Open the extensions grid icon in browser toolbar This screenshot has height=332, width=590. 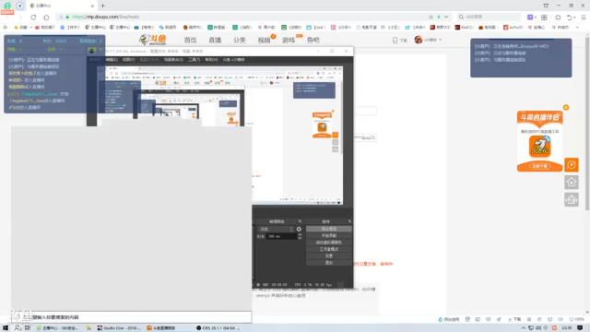[544, 17]
